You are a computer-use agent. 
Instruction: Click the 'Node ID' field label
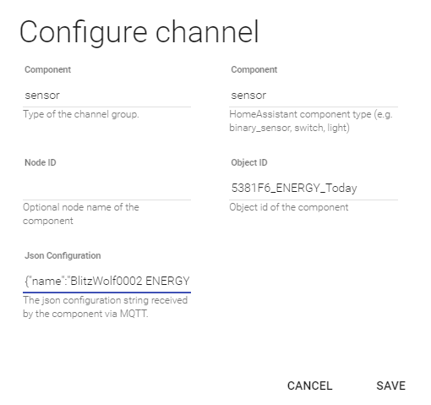41,162
